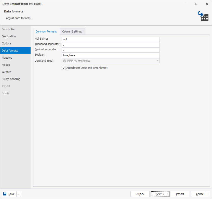The height and width of the screenshot is (199, 212).
Task: Click the Cancel button
Action: pyautogui.click(x=200, y=194)
